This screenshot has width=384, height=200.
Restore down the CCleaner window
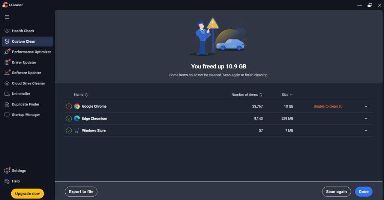click(x=369, y=5)
